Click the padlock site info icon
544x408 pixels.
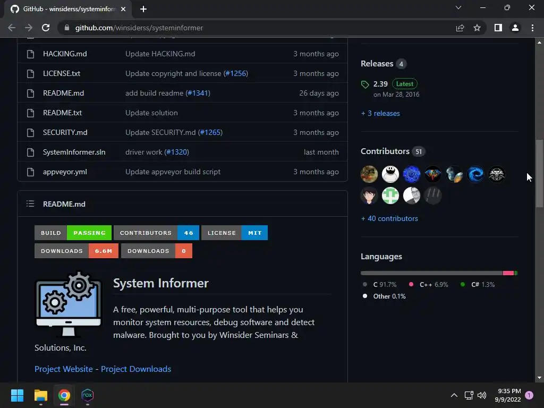coord(67,28)
